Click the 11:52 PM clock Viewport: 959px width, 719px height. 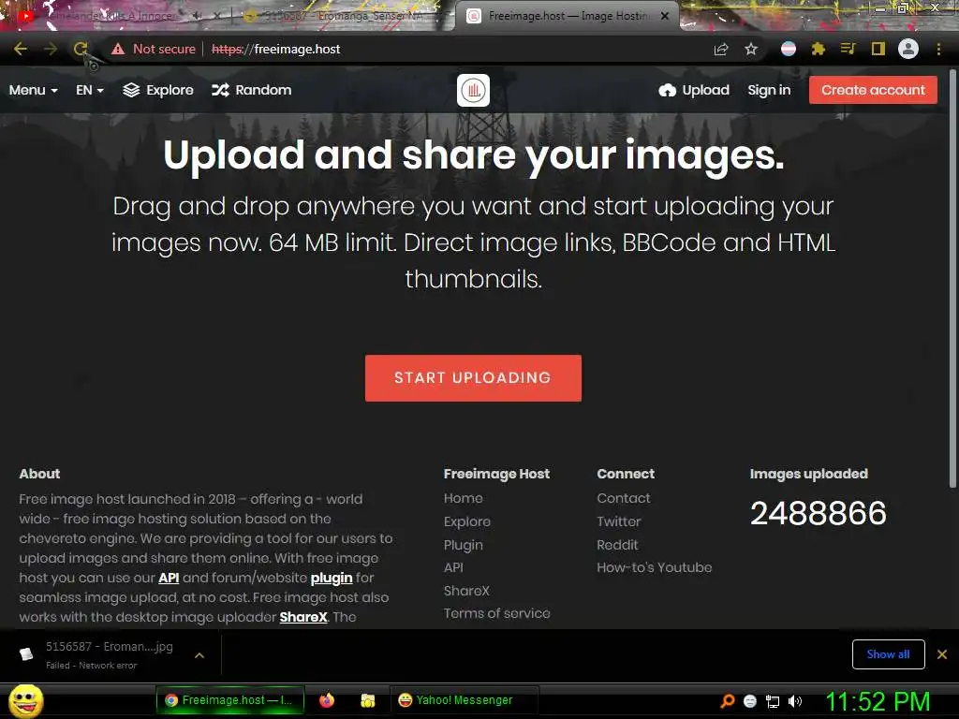coord(878,701)
